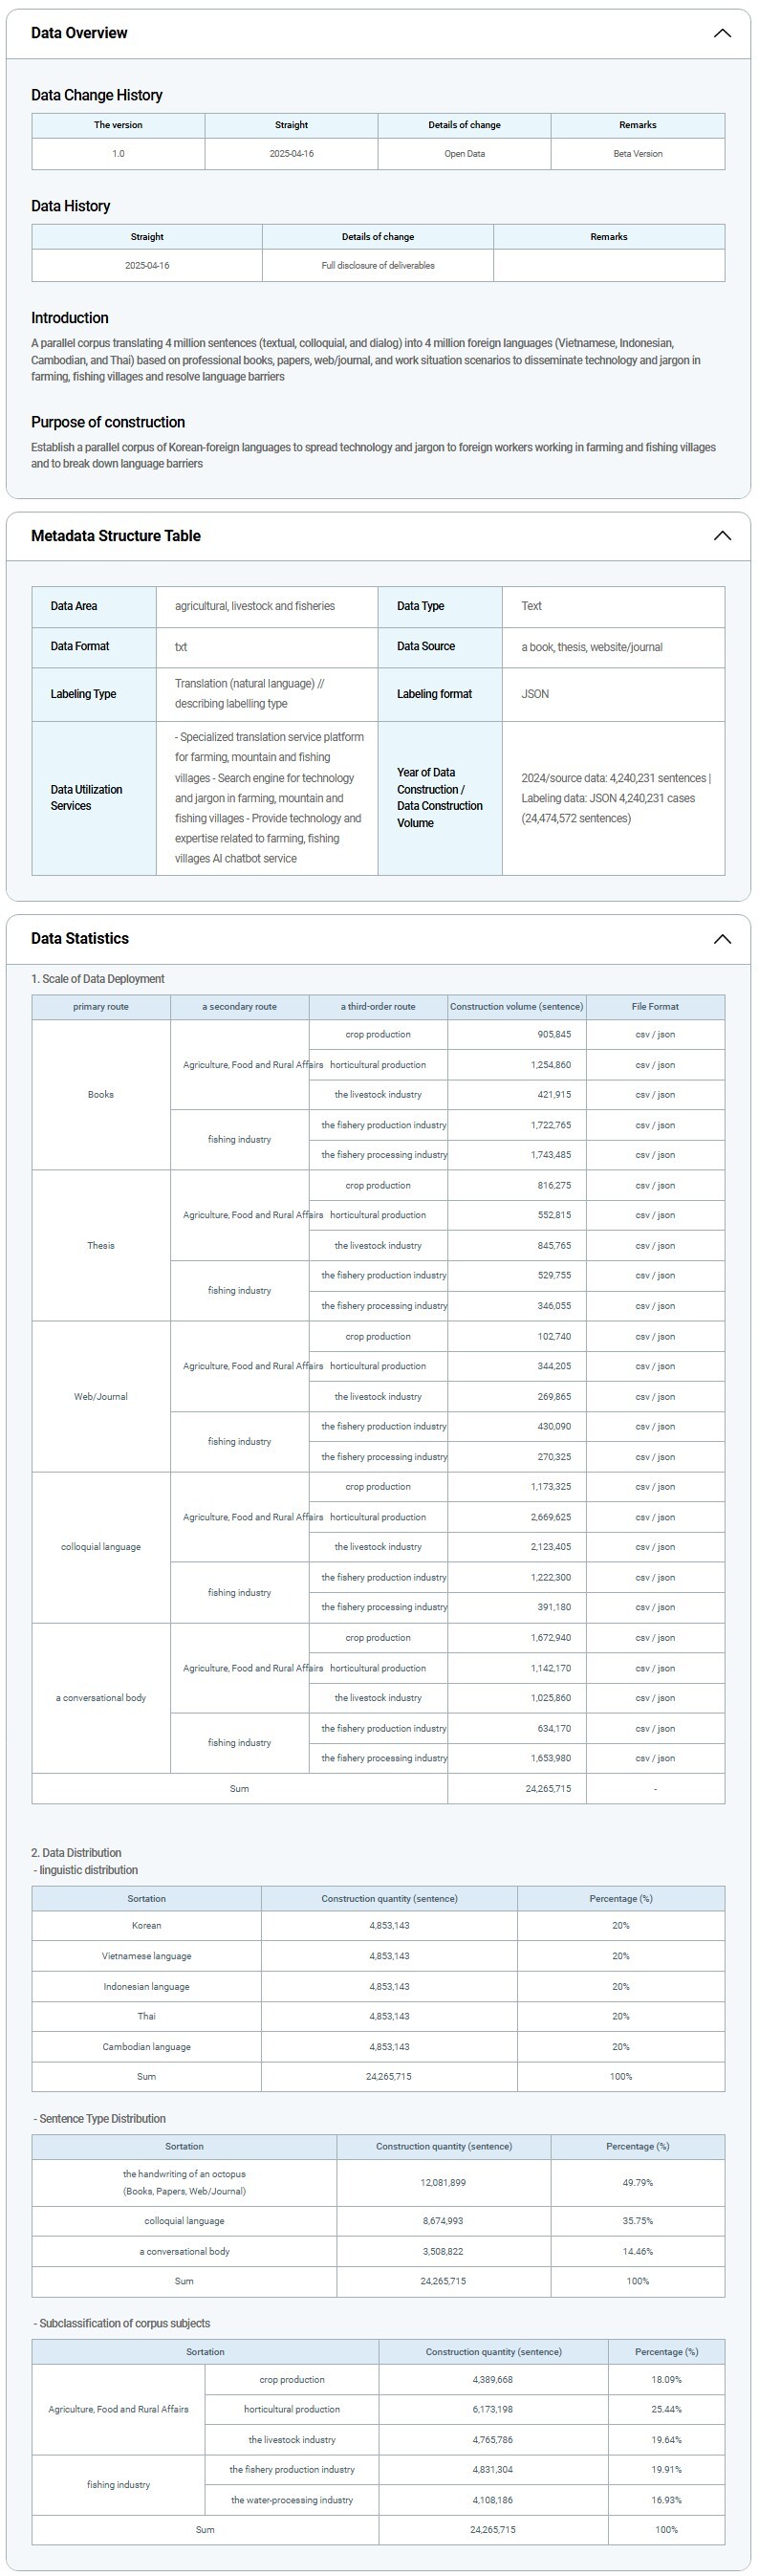759x2576 pixels.
Task: Select the Web/Journal primary route cell
Action: tap(100, 1397)
